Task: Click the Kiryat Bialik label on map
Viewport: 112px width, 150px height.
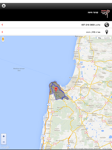Action: pyautogui.click(x=78, y=82)
